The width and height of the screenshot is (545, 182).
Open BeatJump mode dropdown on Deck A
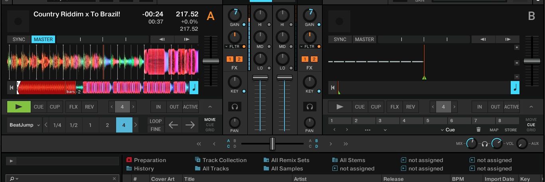coord(25,125)
